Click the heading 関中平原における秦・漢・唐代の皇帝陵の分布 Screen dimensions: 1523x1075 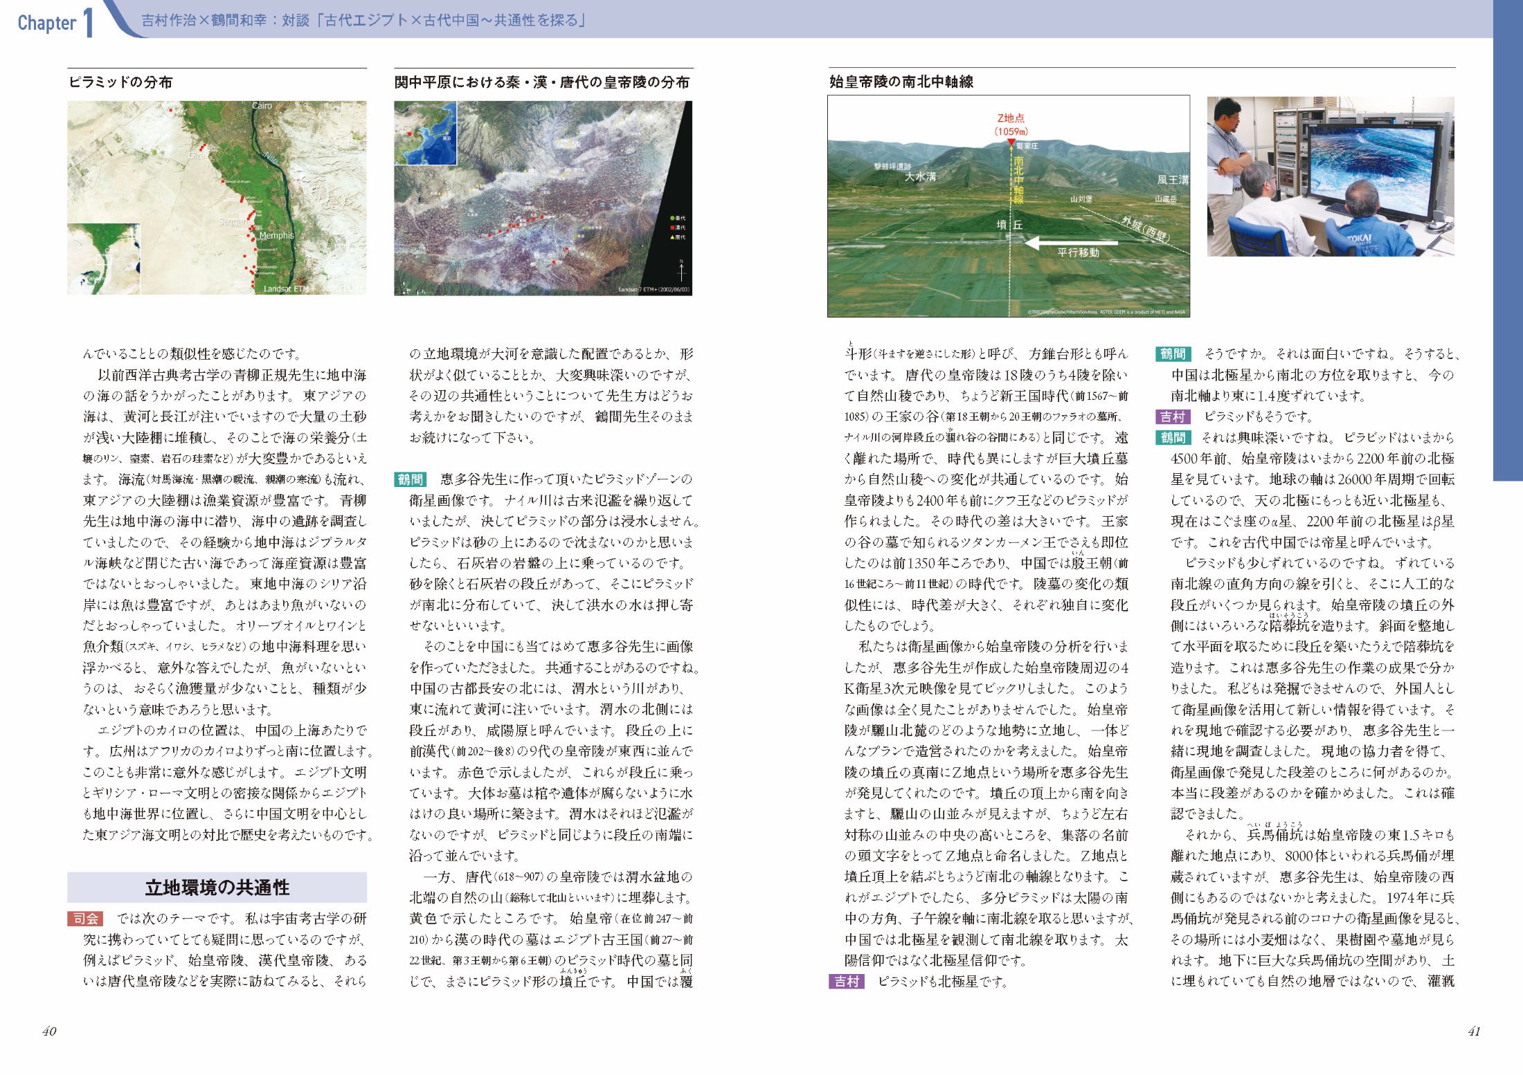click(542, 82)
